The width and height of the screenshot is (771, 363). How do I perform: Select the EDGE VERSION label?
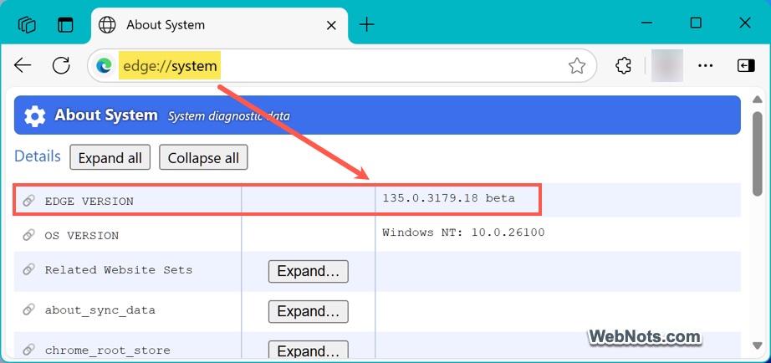[89, 202]
